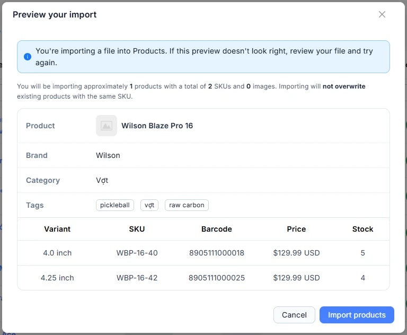Click the Barcode column header
This screenshot has width=407, height=335.
click(216, 229)
